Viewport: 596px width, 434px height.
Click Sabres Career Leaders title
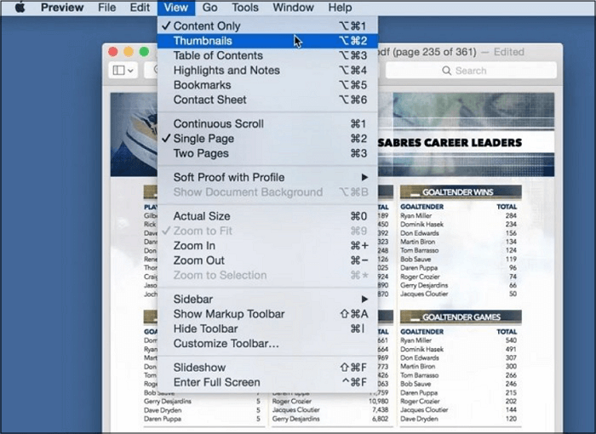tap(450, 143)
